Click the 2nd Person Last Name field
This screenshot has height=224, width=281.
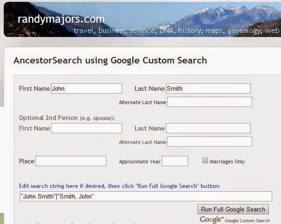click(x=208, y=128)
